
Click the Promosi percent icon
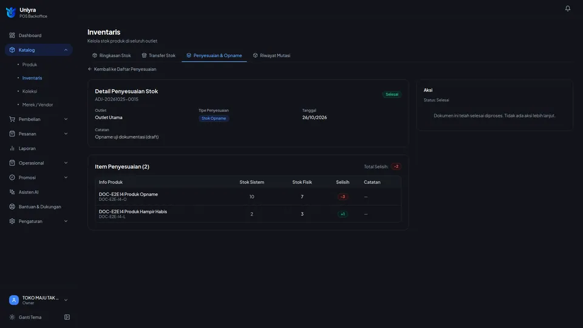click(x=12, y=177)
